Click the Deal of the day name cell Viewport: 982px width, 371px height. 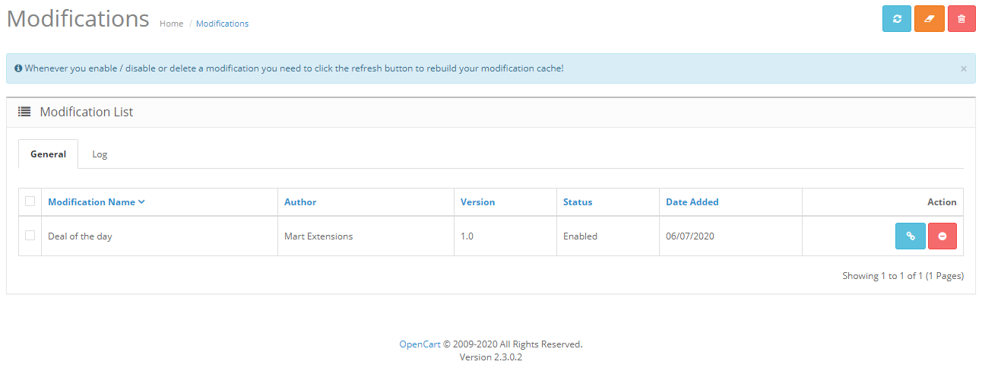pos(160,236)
